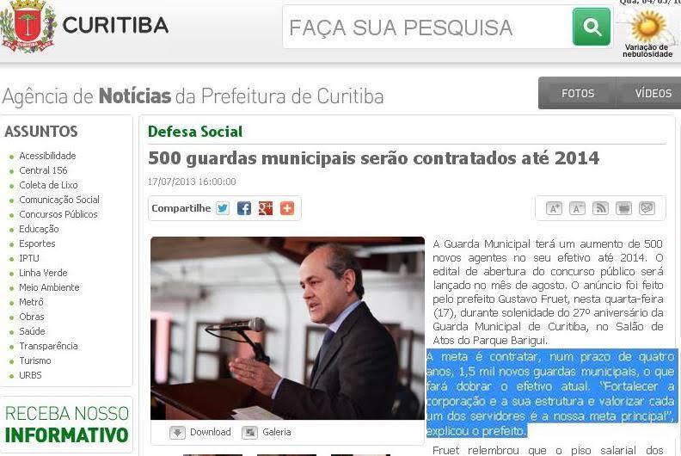This screenshot has width=681, height=456.
Task: Print the article using printer icon
Action: (x=623, y=208)
